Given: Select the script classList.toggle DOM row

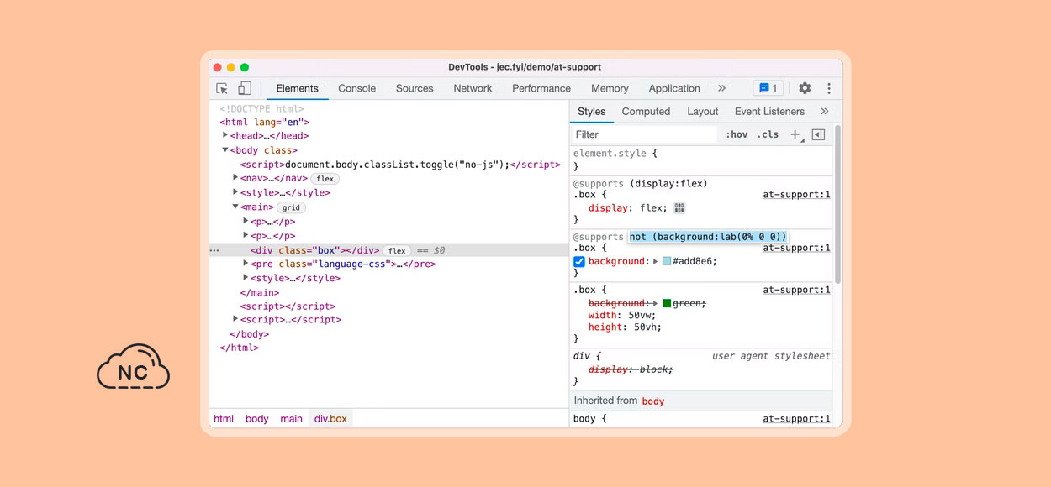Looking at the screenshot, I should tap(400, 165).
